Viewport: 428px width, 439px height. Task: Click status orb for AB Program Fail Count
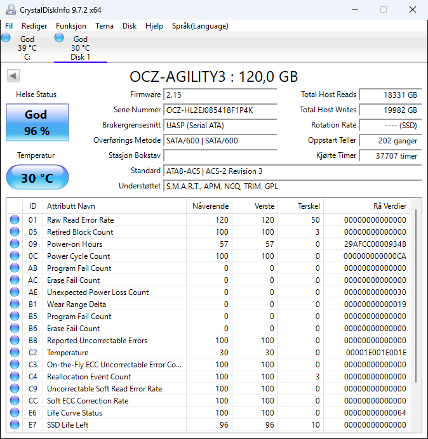coord(15,268)
